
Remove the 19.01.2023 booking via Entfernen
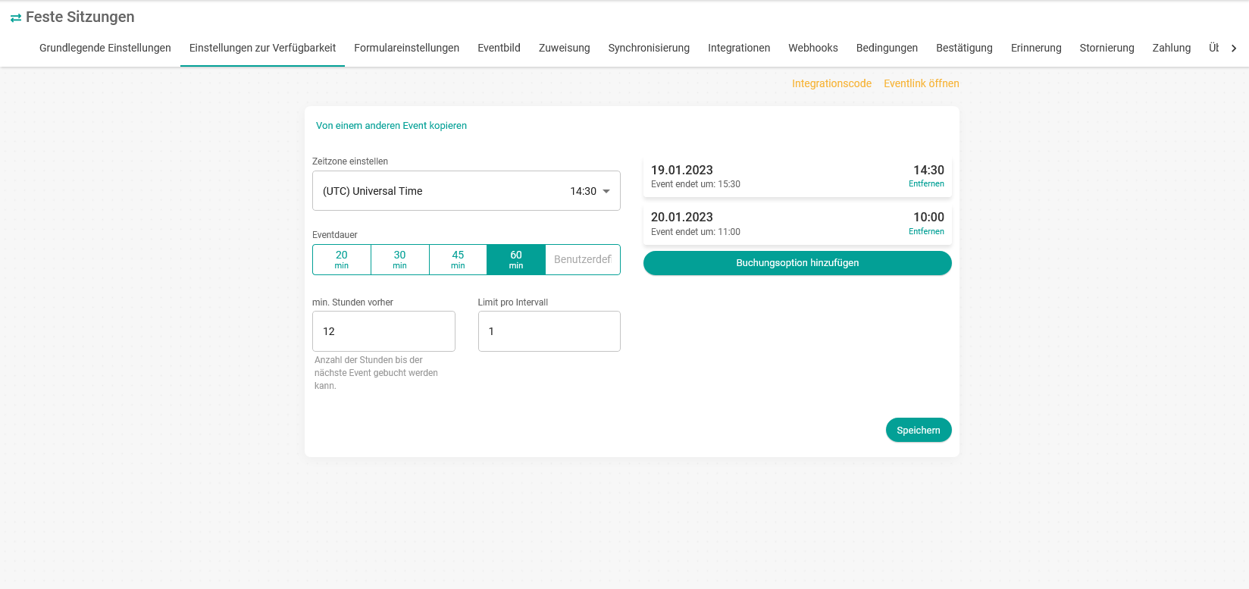point(926,184)
